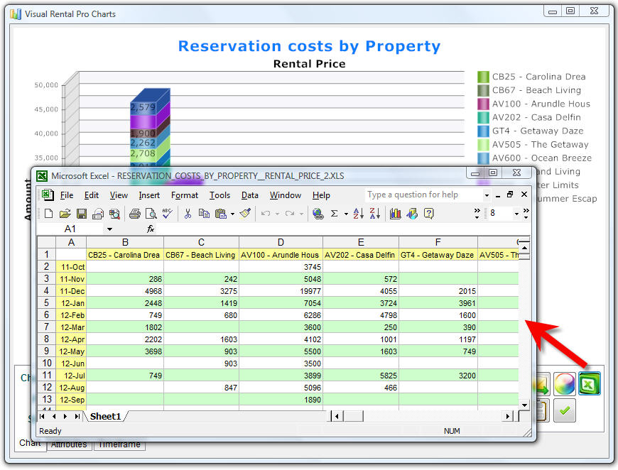The image size is (618, 470).
Task: Click the Redo arrow icon
Action: (x=290, y=214)
